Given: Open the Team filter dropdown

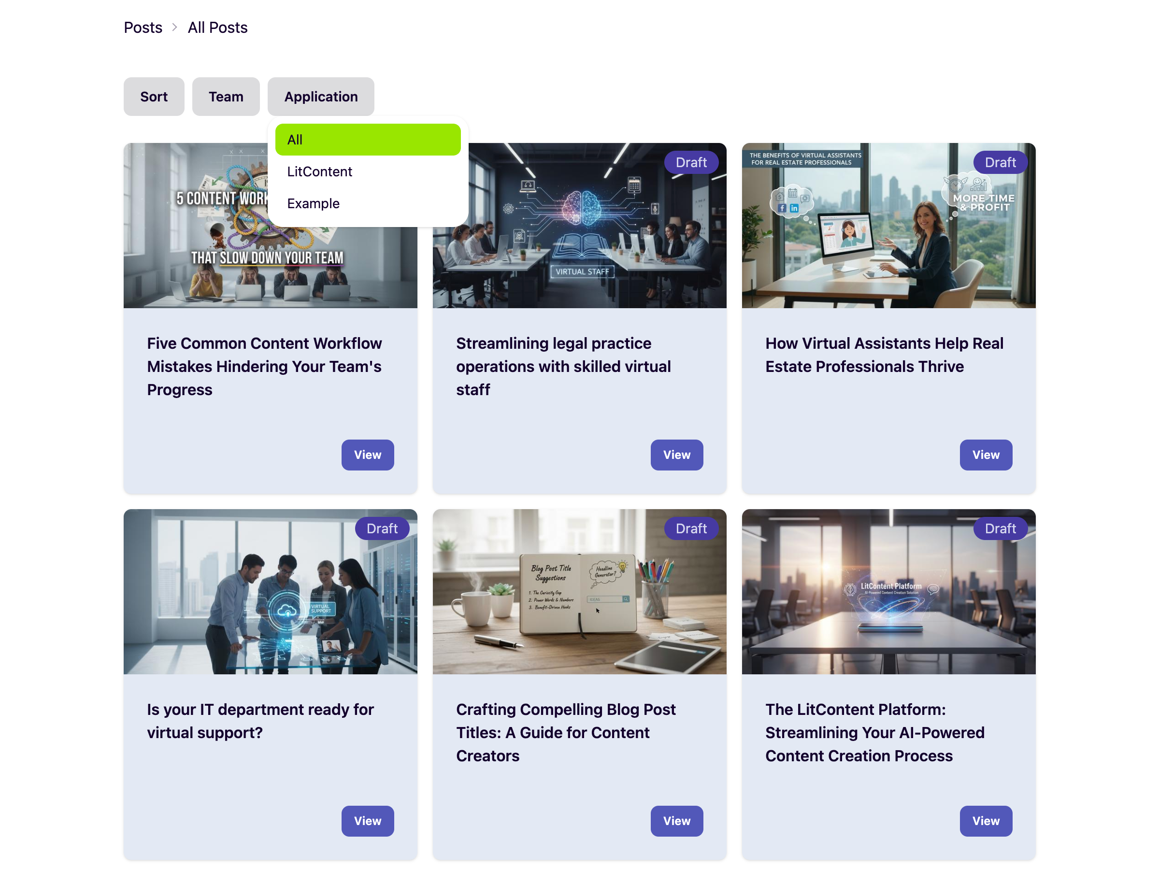Looking at the screenshot, I should (226, 97).
